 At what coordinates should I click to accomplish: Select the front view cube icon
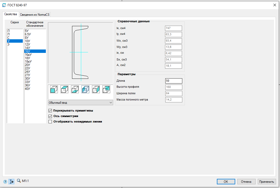coord(54,89)
